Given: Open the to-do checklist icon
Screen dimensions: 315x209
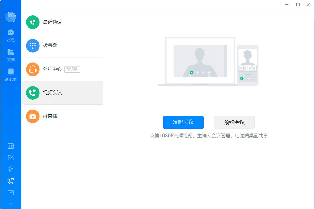Looking at the screenshot, I should pos(10,158).
